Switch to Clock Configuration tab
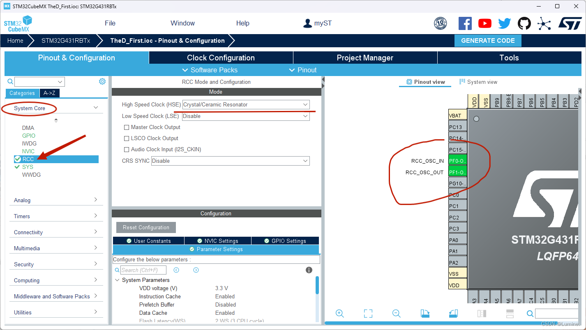The image size is (586, 330). [x=221, y=58]
